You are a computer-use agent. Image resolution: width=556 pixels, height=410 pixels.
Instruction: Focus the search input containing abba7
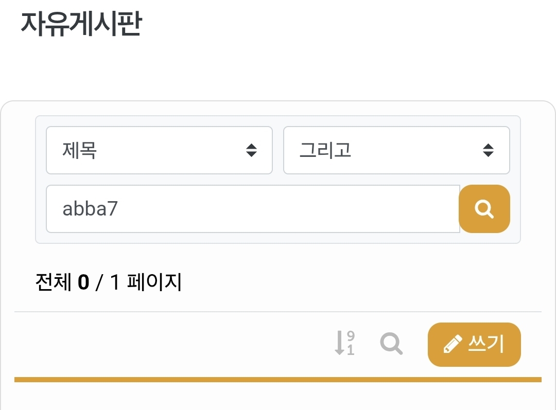tap(252, 209)
